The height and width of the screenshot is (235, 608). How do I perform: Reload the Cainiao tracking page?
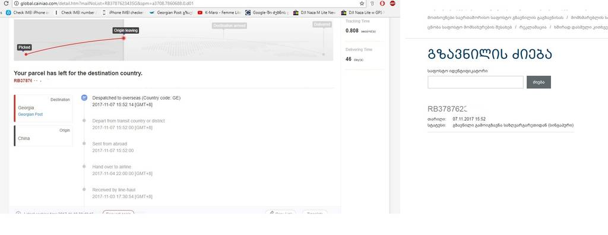(6, 4)
